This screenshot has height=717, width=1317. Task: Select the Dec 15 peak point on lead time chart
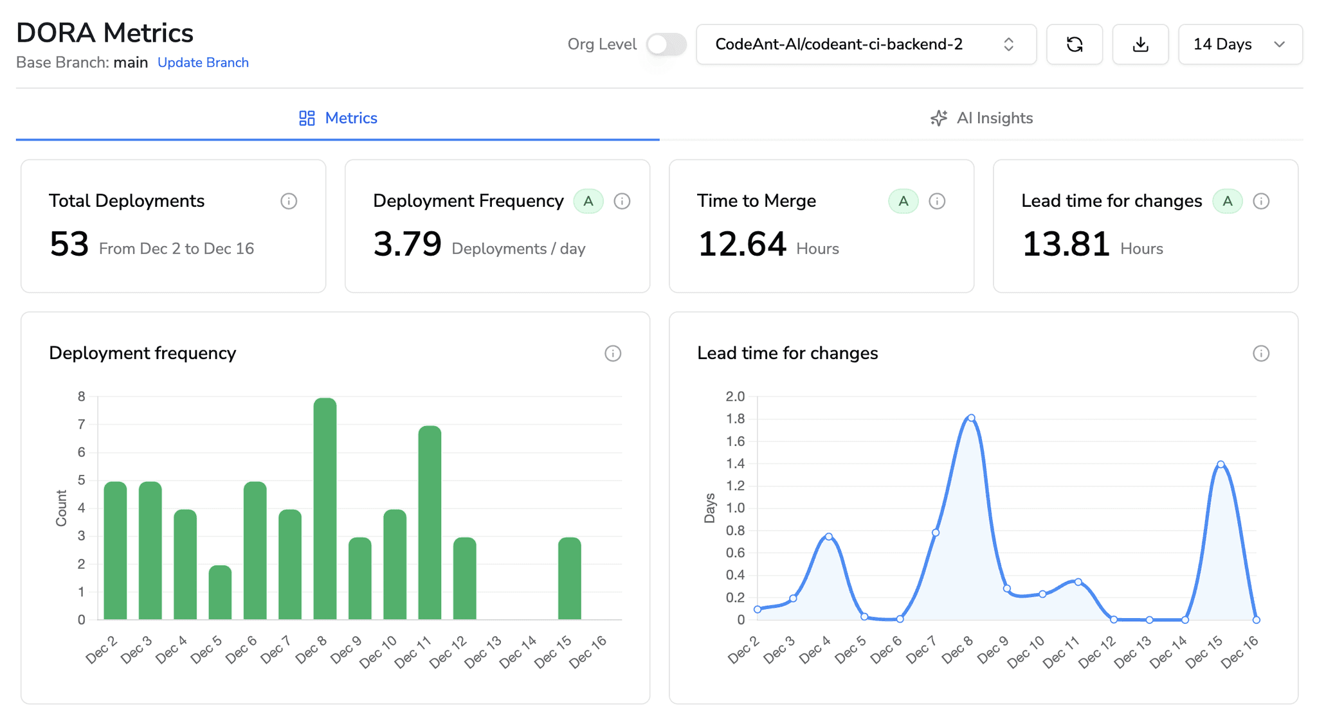tap(1220, 464)
